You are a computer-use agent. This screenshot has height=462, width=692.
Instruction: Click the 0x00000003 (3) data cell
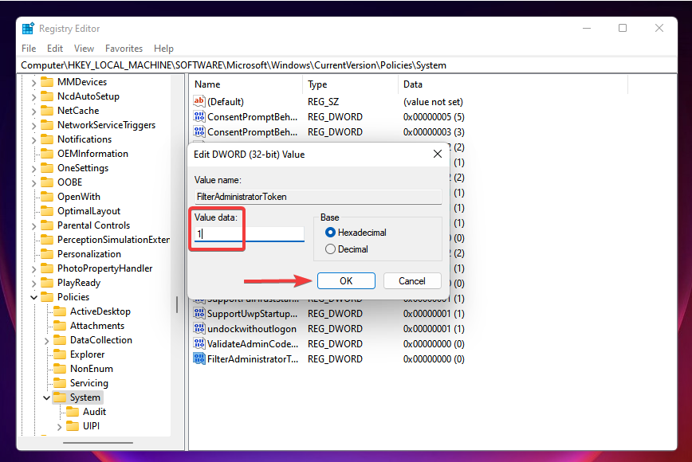(x=434, y=131)
